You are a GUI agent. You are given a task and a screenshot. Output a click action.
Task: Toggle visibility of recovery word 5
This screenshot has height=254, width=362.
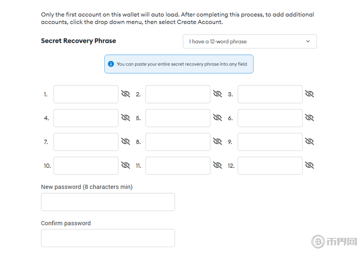218,118
